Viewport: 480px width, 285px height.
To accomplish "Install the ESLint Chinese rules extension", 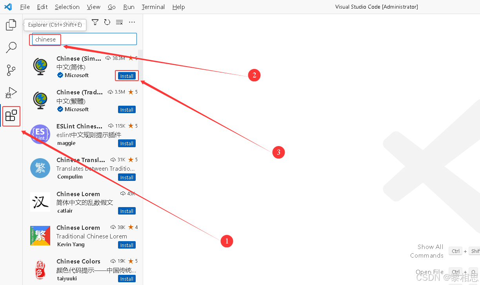I will (127, 143).
